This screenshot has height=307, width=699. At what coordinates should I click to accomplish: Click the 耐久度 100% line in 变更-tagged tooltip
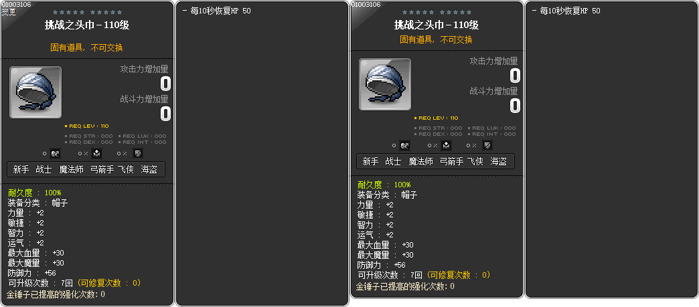tap(35, 193)
